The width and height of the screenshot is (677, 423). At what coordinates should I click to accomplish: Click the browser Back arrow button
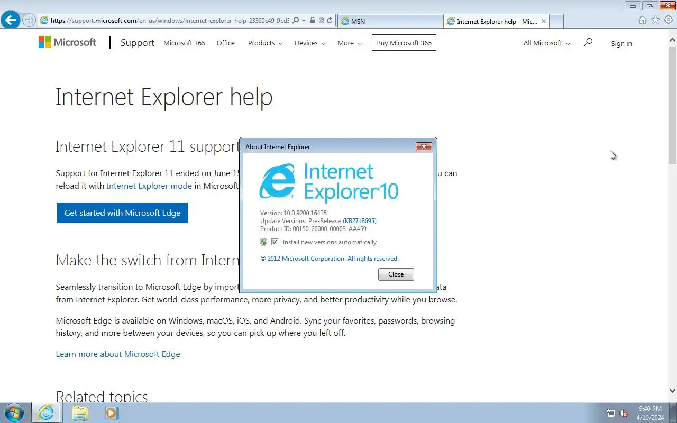coord(11,20)
